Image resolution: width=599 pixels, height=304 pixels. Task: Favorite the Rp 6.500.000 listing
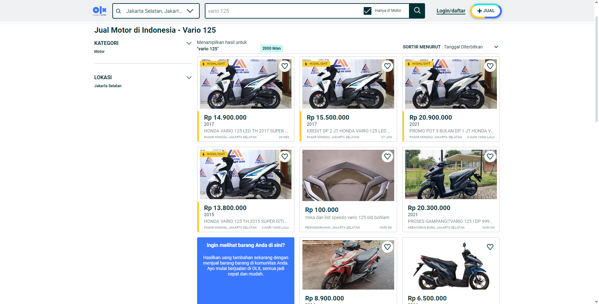490,247
